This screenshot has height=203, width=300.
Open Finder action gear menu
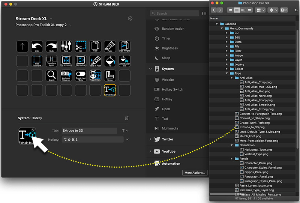[273, 10]
